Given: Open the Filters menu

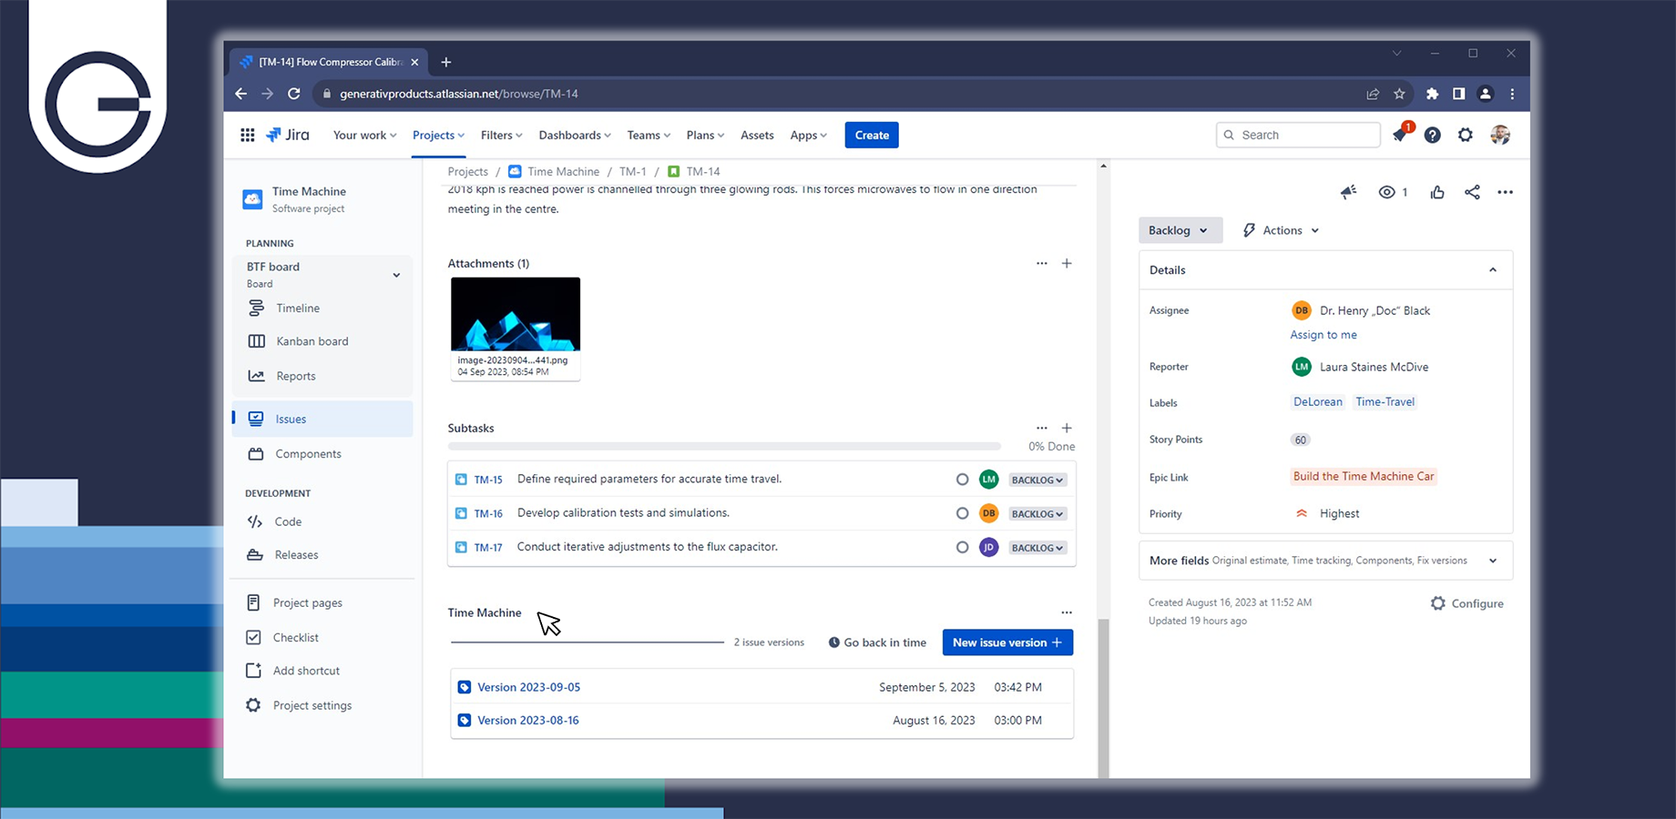Looking at the screenshot, I should pyautogui.click(x=501, y=136).
